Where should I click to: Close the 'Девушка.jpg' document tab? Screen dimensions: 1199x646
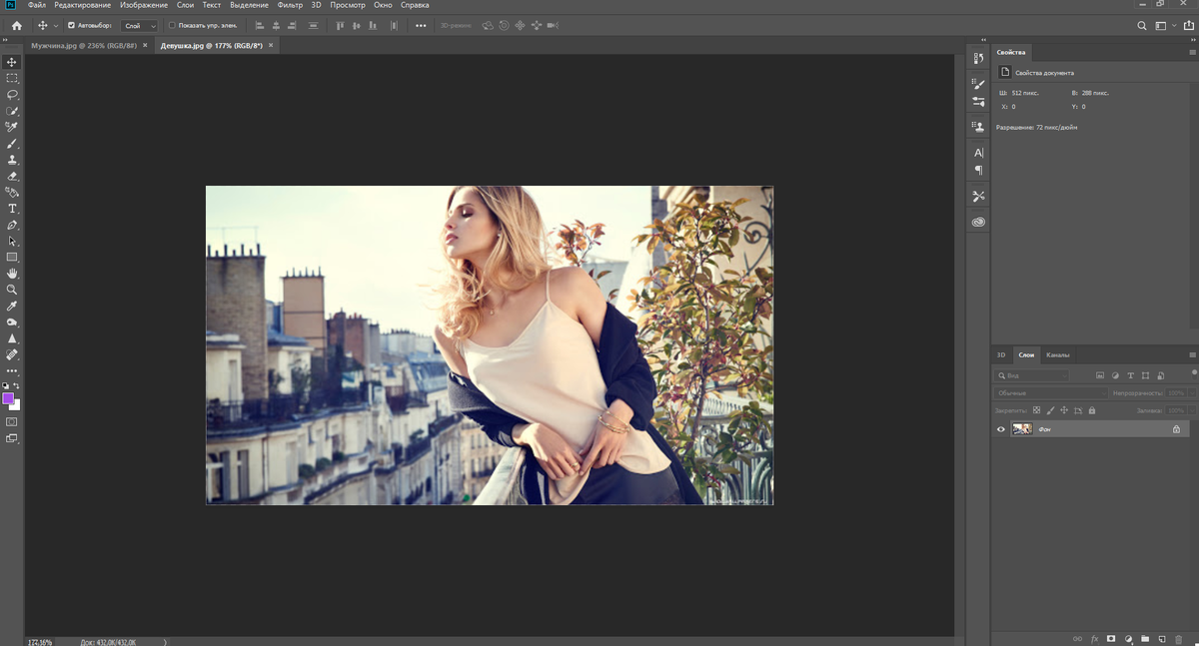pos(271,46)
